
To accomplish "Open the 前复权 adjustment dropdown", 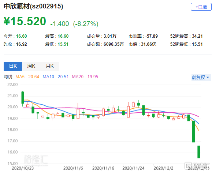I will [x=201, y=78].
